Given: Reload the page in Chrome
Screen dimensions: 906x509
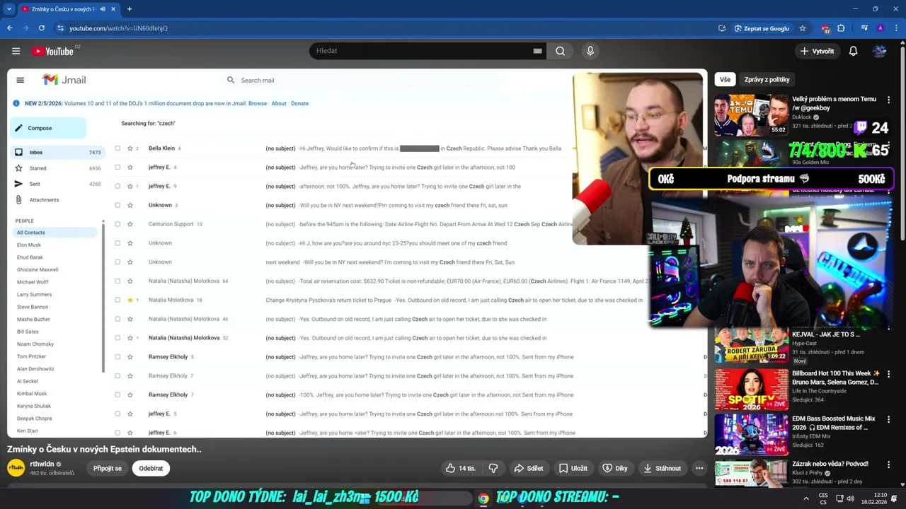Looking at the screenshot, I should (42, 28).
